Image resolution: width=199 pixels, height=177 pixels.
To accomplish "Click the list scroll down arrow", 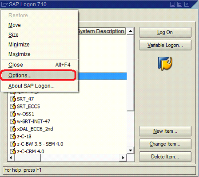I will (x=131, y=150).
